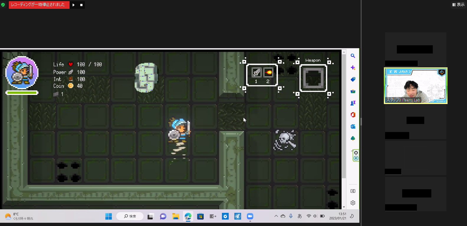Click the scrollbar down arrow
The image size is (467, 226).
[344, 207]
